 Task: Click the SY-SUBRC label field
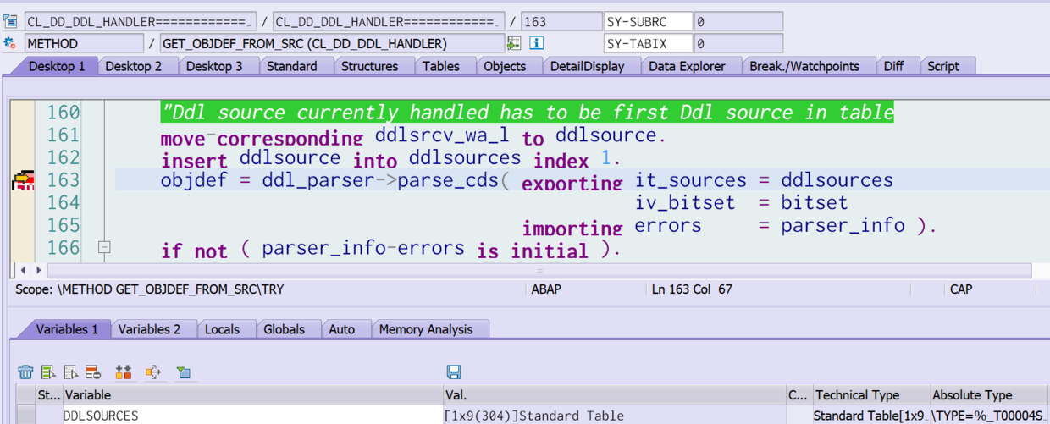(648, 21)
